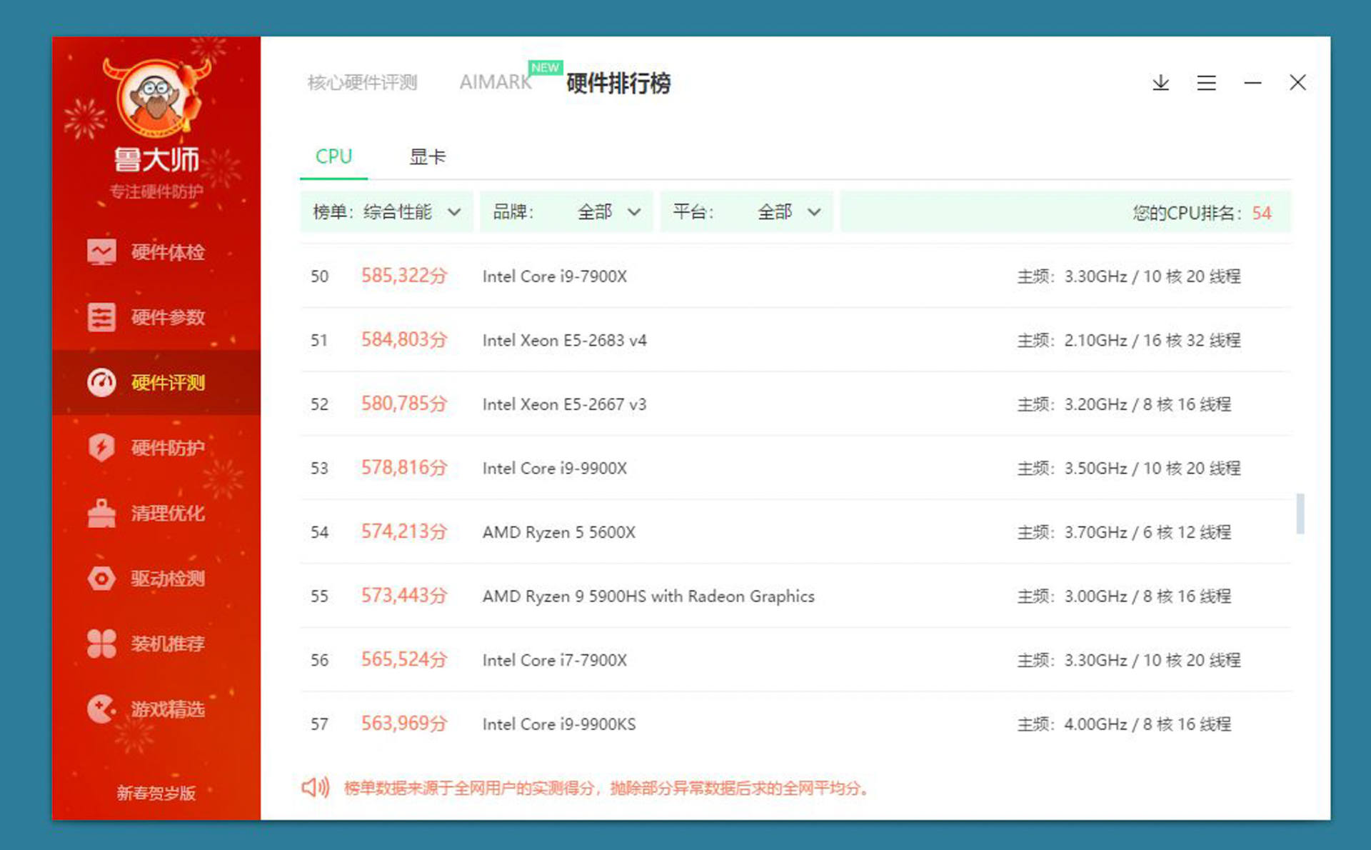
Task: Click the speaker notice icon
Action: 315,787
